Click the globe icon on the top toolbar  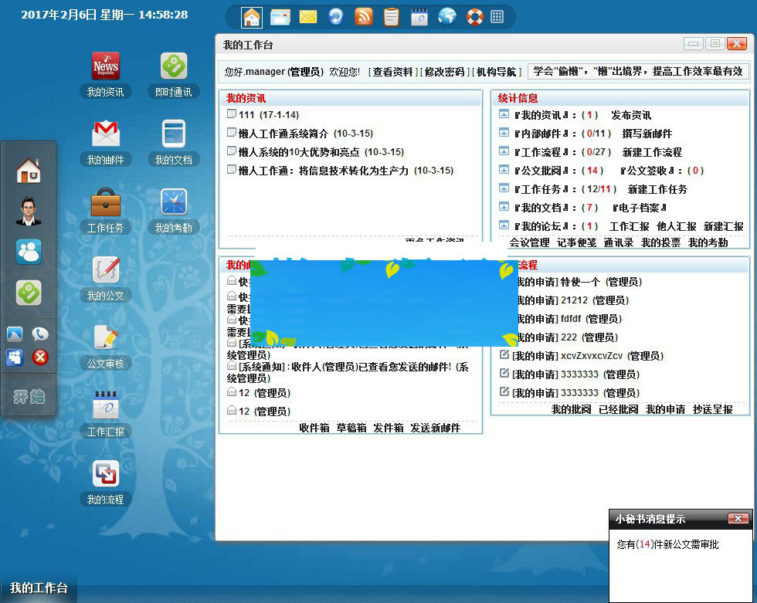click(446, 15)
